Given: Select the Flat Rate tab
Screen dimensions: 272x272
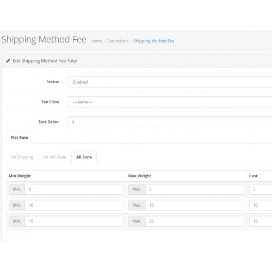Looking at the screenshot, I should point(20,138).
